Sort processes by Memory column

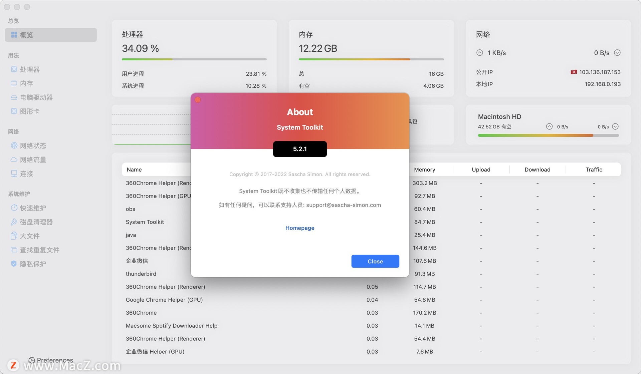tap(425, 169)
